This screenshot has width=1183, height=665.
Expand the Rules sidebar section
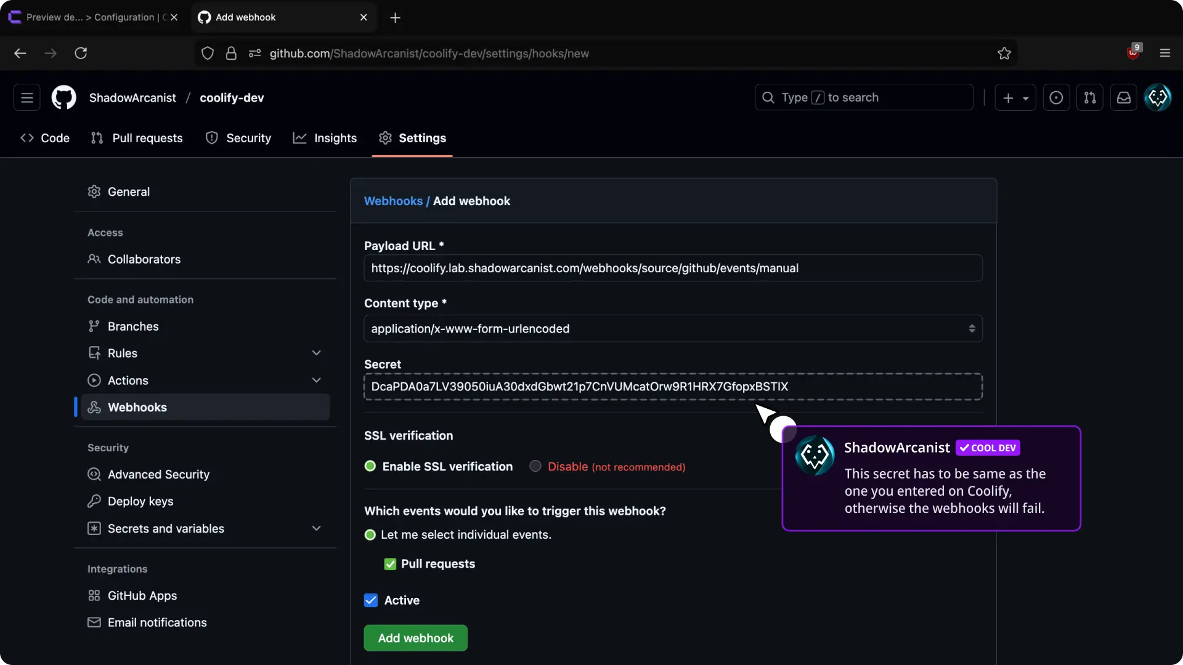(316, 353)
